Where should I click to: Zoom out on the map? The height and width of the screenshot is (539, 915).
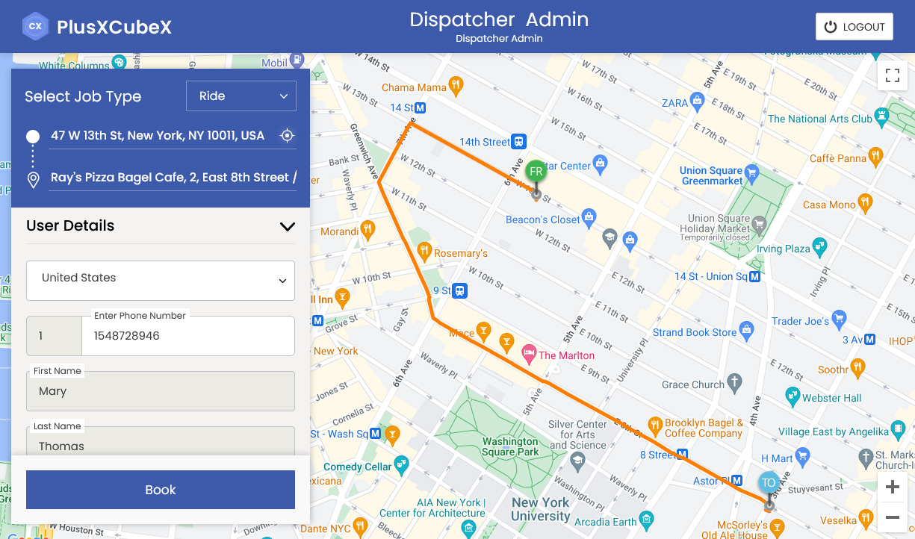[x=892, y=517]
